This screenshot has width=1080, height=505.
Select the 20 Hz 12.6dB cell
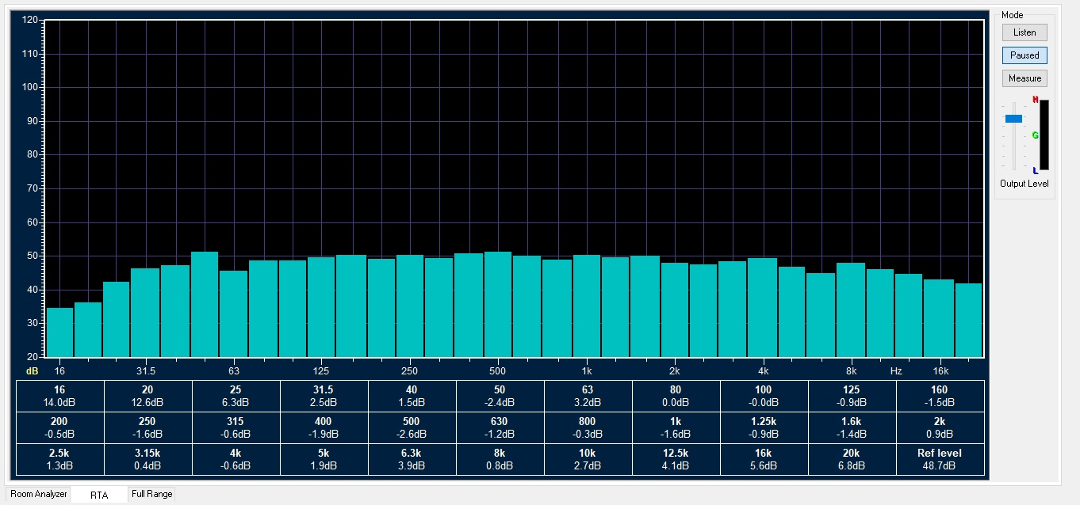(147, 396)
